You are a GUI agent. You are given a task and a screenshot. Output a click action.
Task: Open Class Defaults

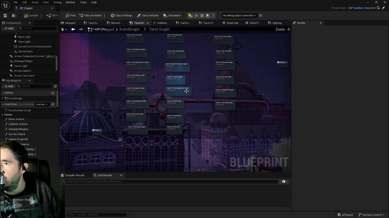coord(148,15)
